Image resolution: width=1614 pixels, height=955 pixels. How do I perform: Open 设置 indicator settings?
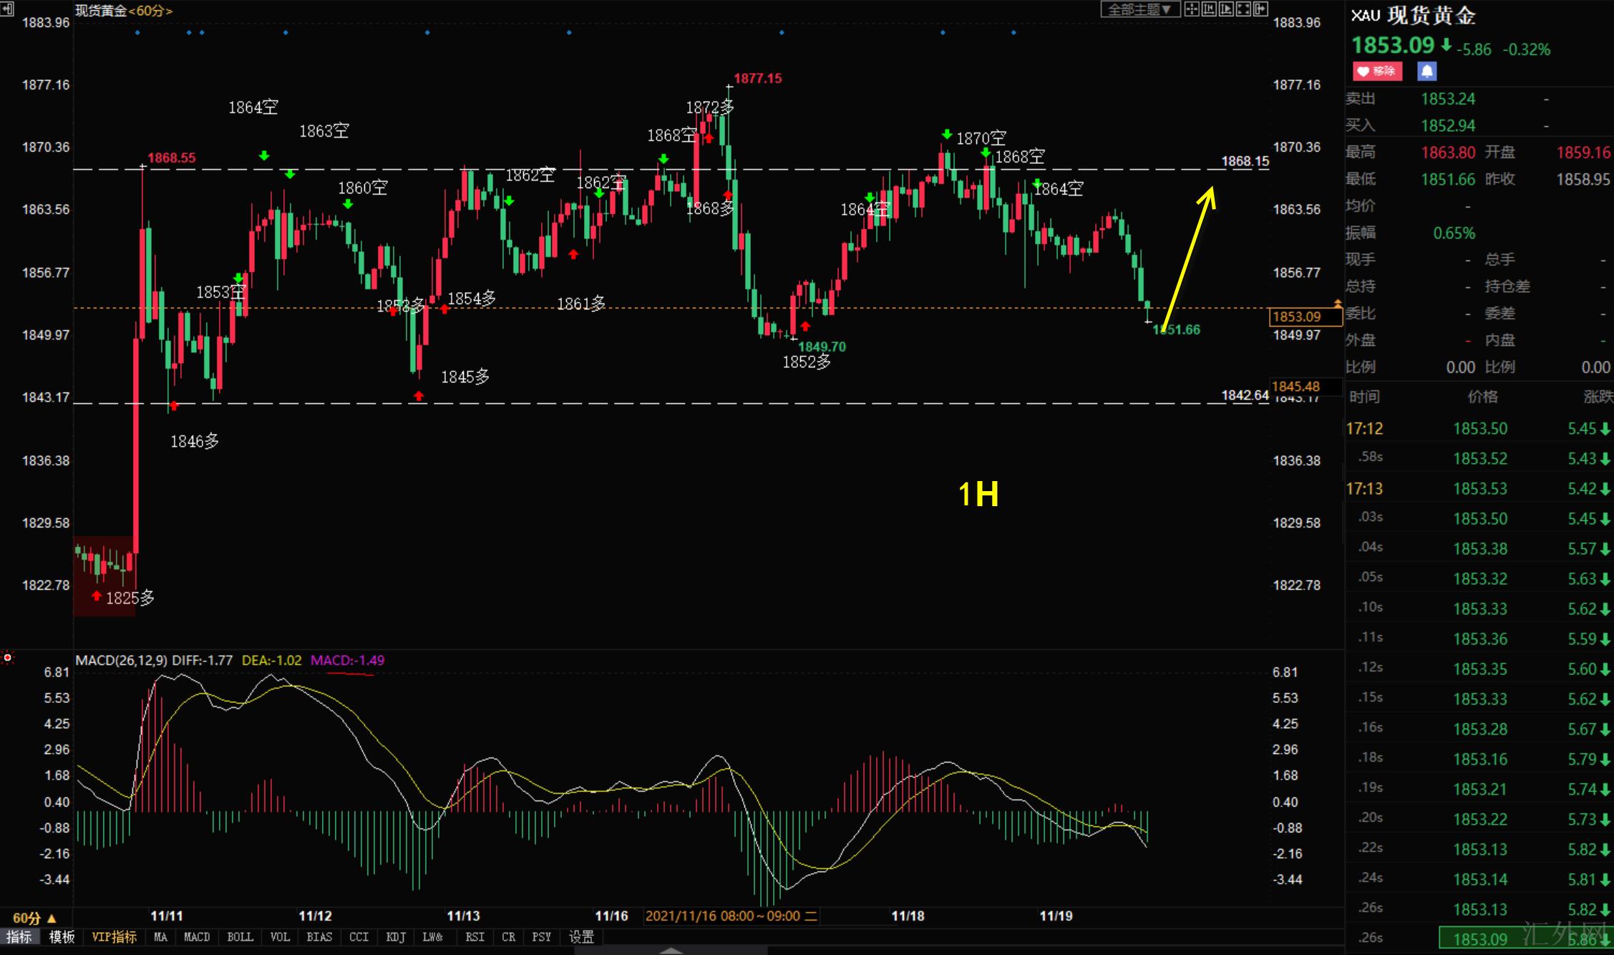tap(581, 937)
